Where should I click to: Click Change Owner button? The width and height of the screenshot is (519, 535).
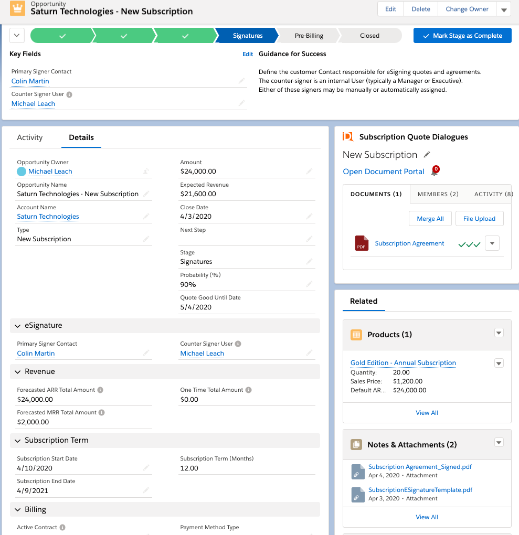pos(467,9)
